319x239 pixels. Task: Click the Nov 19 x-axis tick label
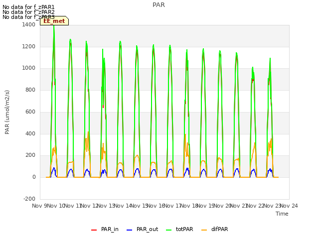206,206
